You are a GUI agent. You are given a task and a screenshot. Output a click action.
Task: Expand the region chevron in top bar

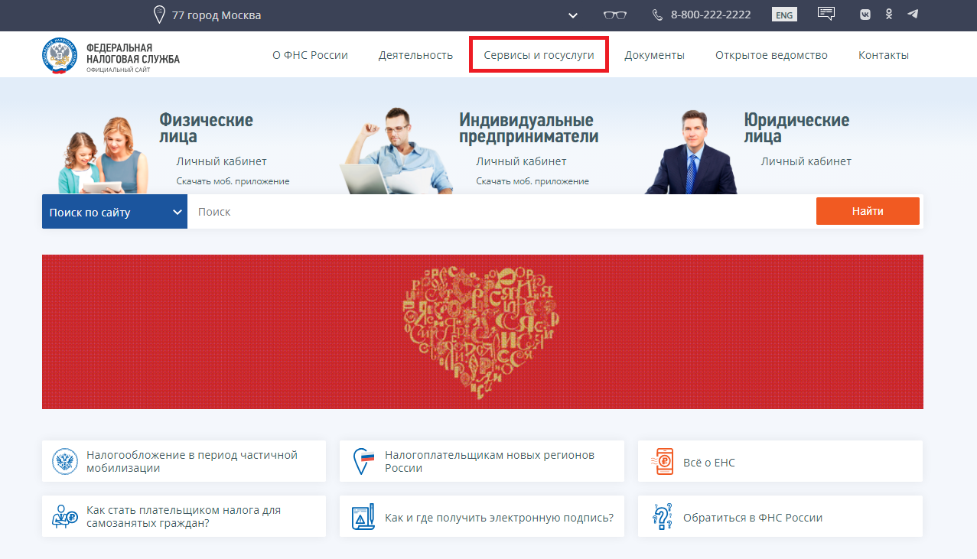pos(572,15)
